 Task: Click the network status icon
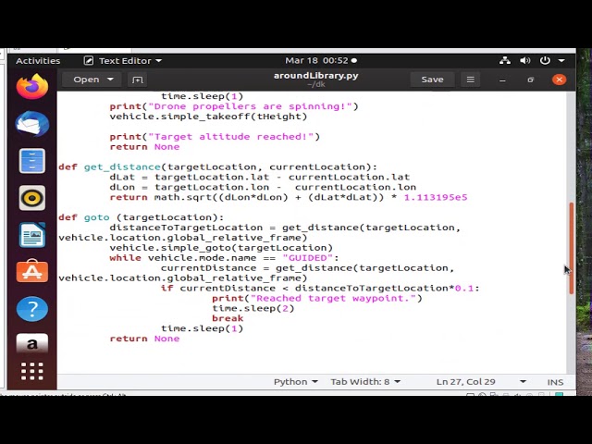tap(505, 60)
